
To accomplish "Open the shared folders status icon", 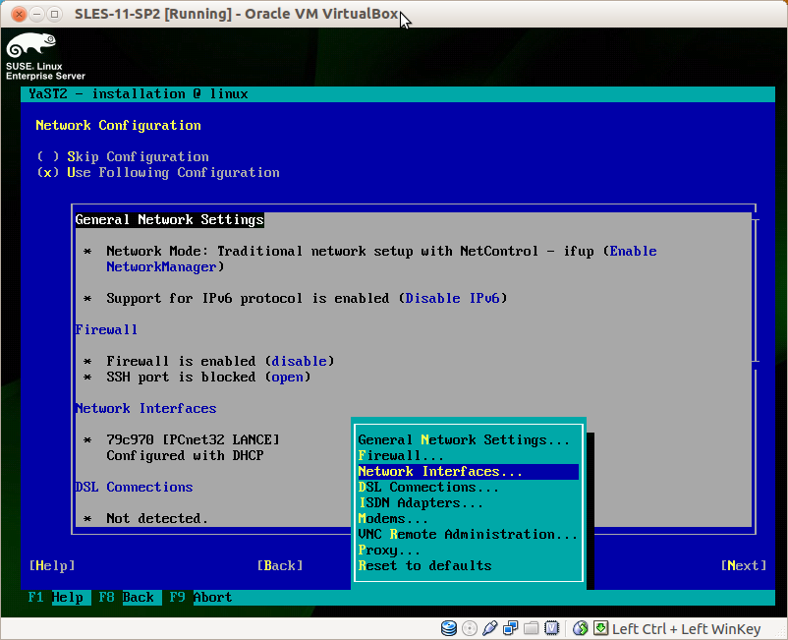I will point(532,628).
